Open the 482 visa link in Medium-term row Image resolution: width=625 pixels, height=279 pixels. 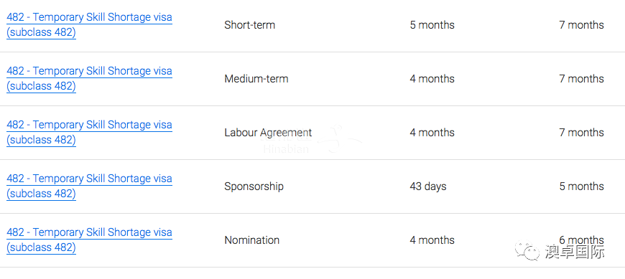click(x=89, y=78)
